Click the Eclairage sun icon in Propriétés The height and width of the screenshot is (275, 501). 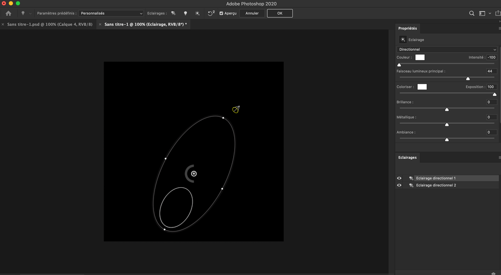tap(403, 40)
